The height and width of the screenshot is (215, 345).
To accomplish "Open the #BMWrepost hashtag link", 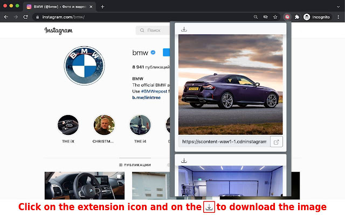I will tap(154, 91).
